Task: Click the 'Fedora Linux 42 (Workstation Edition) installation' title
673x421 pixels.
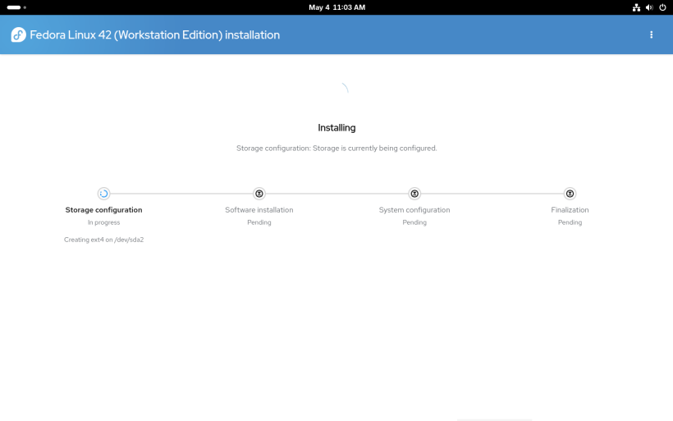Action: 154,34
